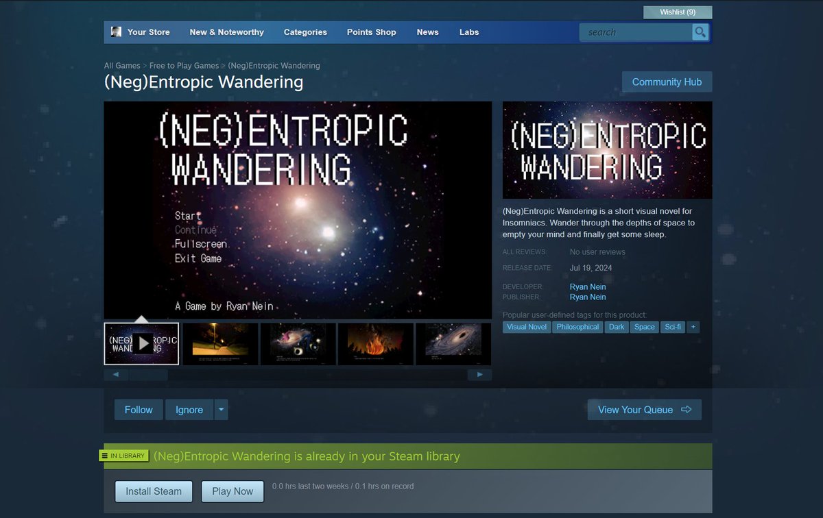Click View Your Queue
Viewport: 823px width, 518px height.
pyautogui.click(x=645, y=410)
